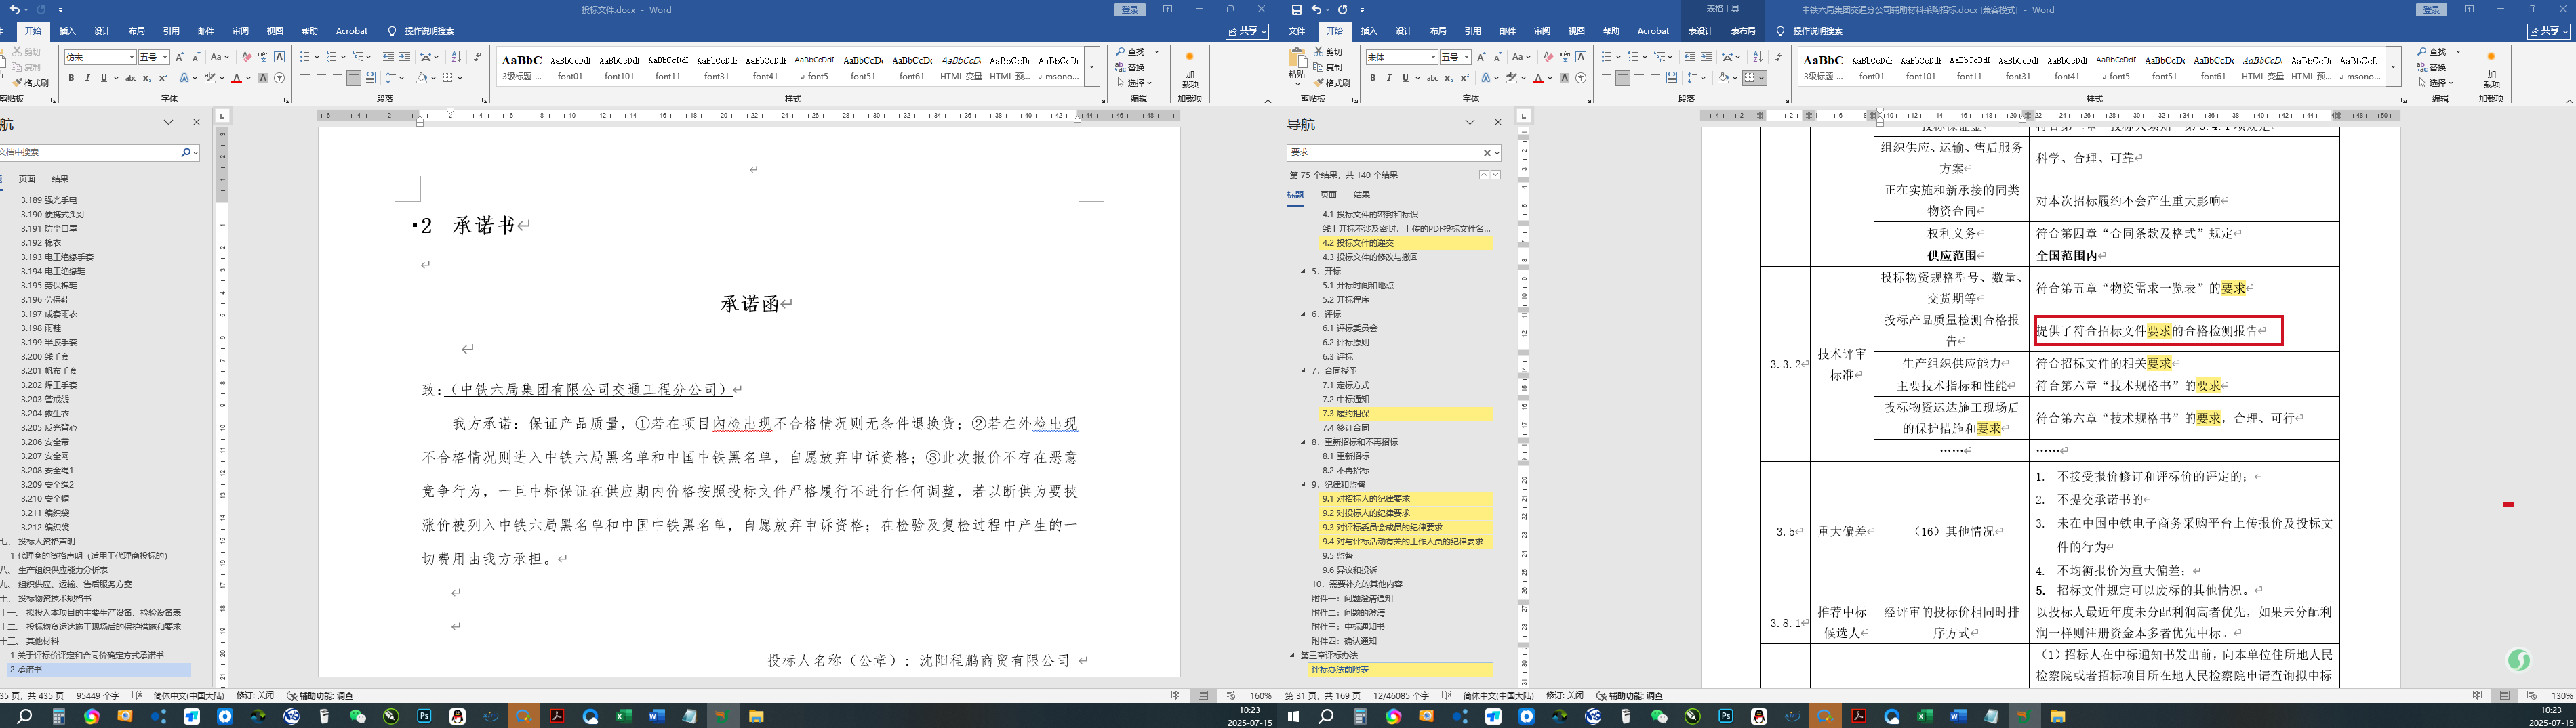Click character border icon in right Word window

tap(1581, 57)
